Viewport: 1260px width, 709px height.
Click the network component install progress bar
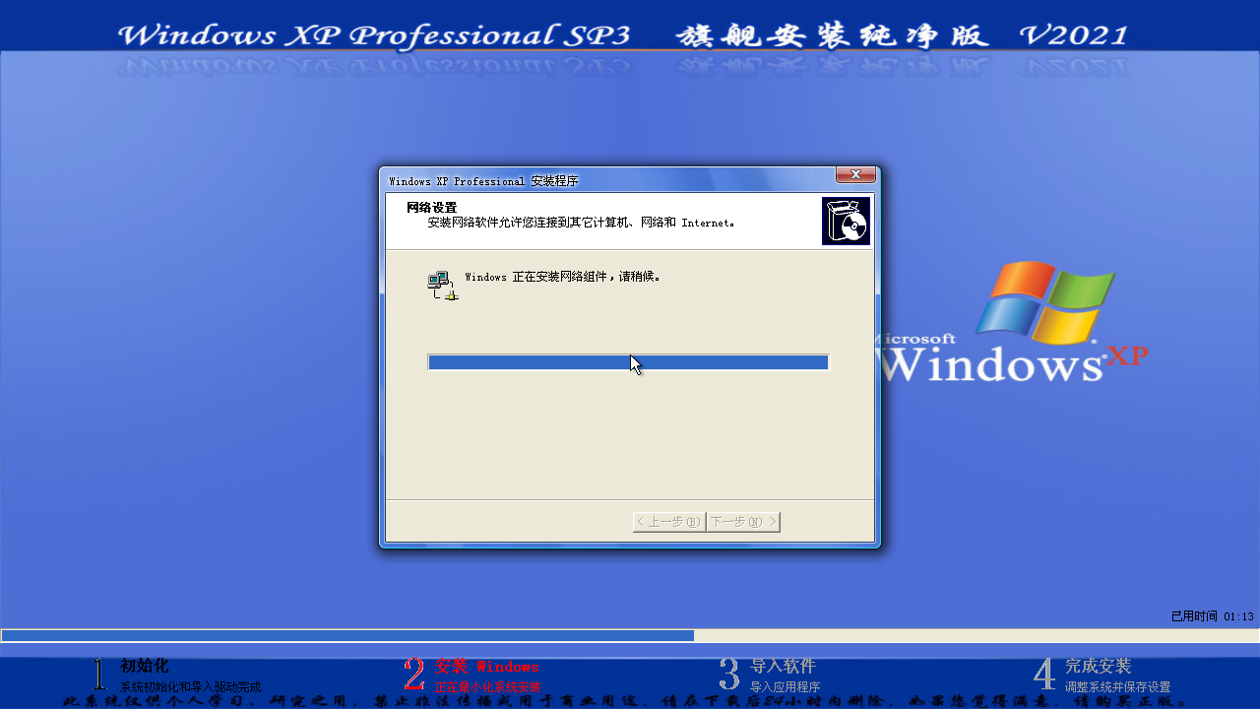pyautogui.click(x=628, y=362)
